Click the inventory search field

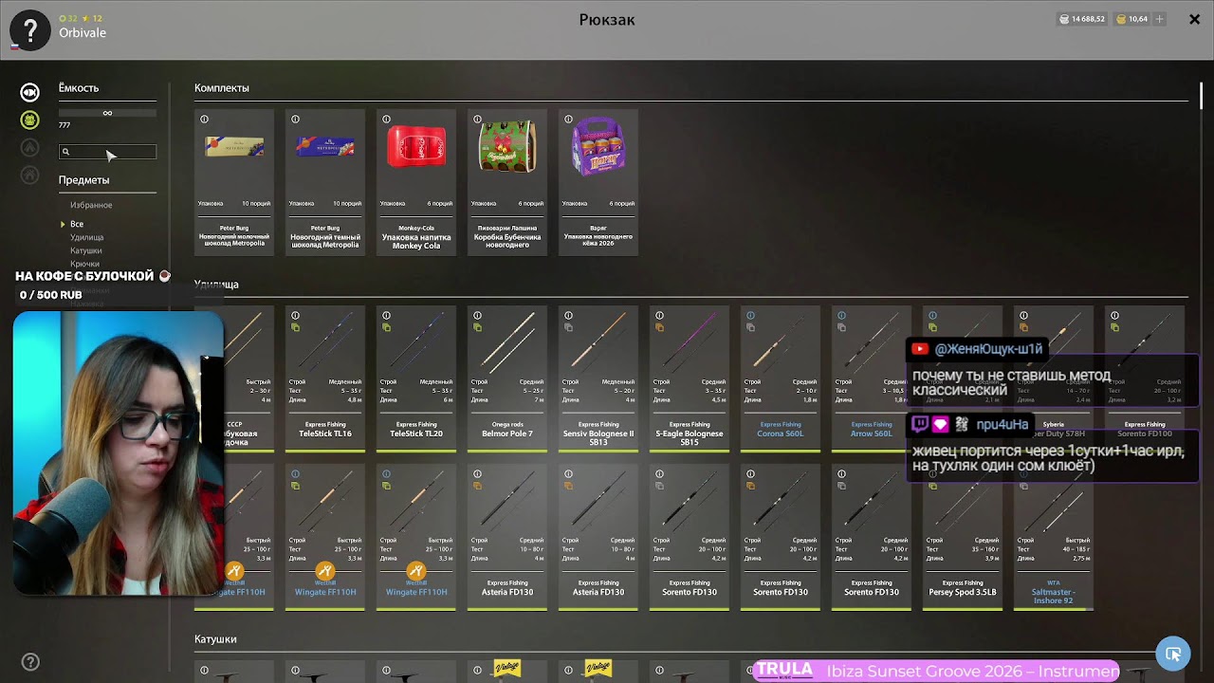107,152
